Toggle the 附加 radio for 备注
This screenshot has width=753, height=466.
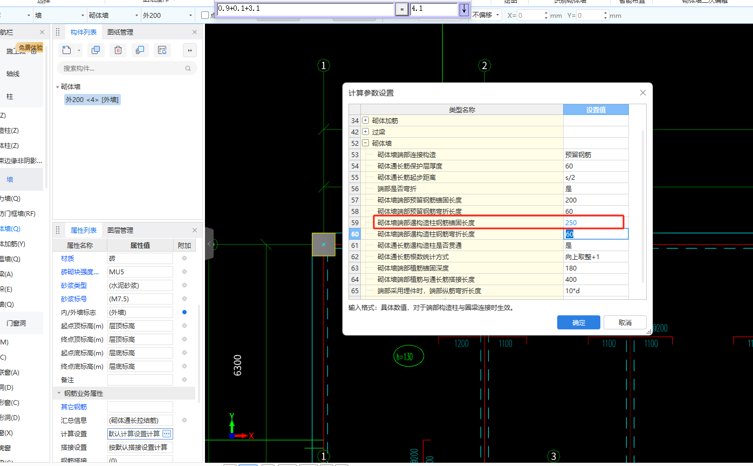coord(184,380)
